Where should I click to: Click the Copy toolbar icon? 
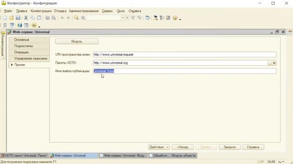[33, 18]
